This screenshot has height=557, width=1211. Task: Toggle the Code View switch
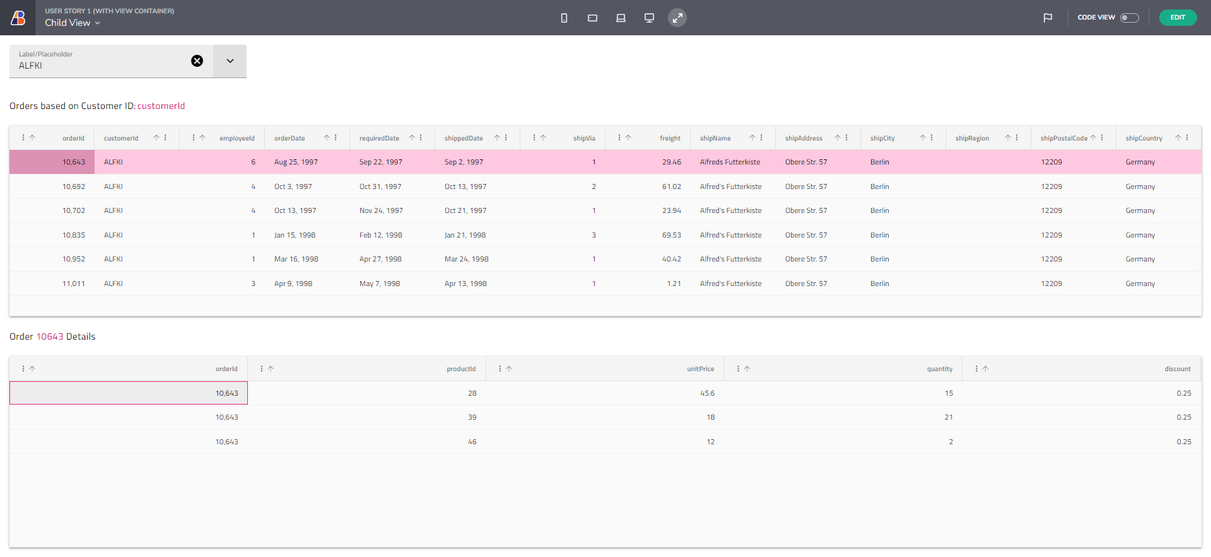(x=1129, y=18)
